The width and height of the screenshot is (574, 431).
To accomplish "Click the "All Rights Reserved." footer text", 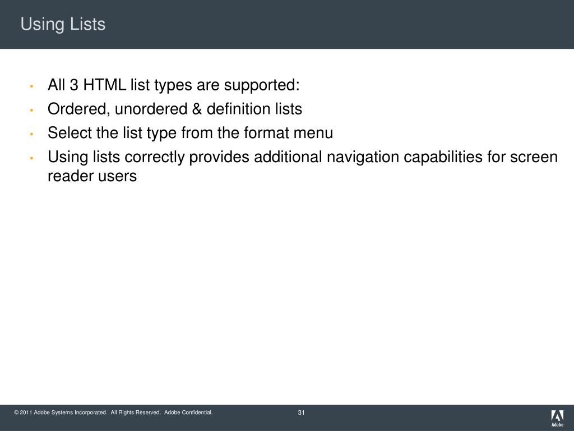I will point(136,412).
